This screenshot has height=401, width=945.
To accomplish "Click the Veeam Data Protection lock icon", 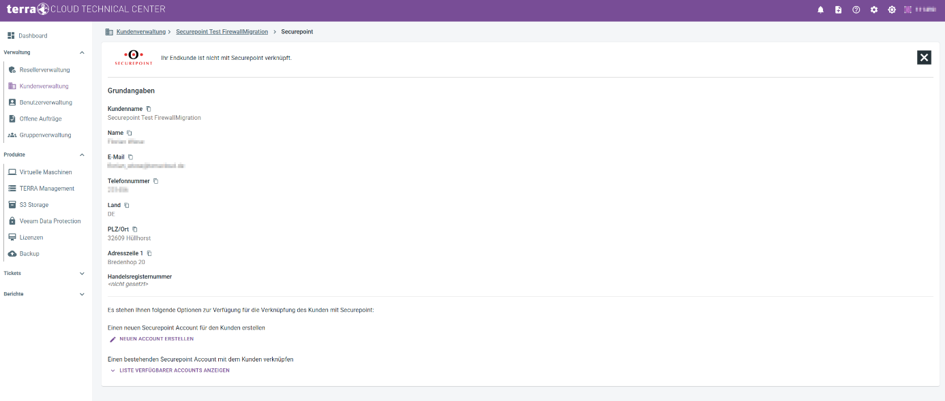I will [12, 221].
